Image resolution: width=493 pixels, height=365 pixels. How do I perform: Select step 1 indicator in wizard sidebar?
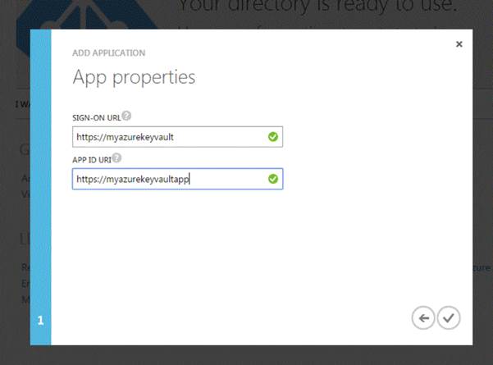pyautogui.click(x=40, y=321)
